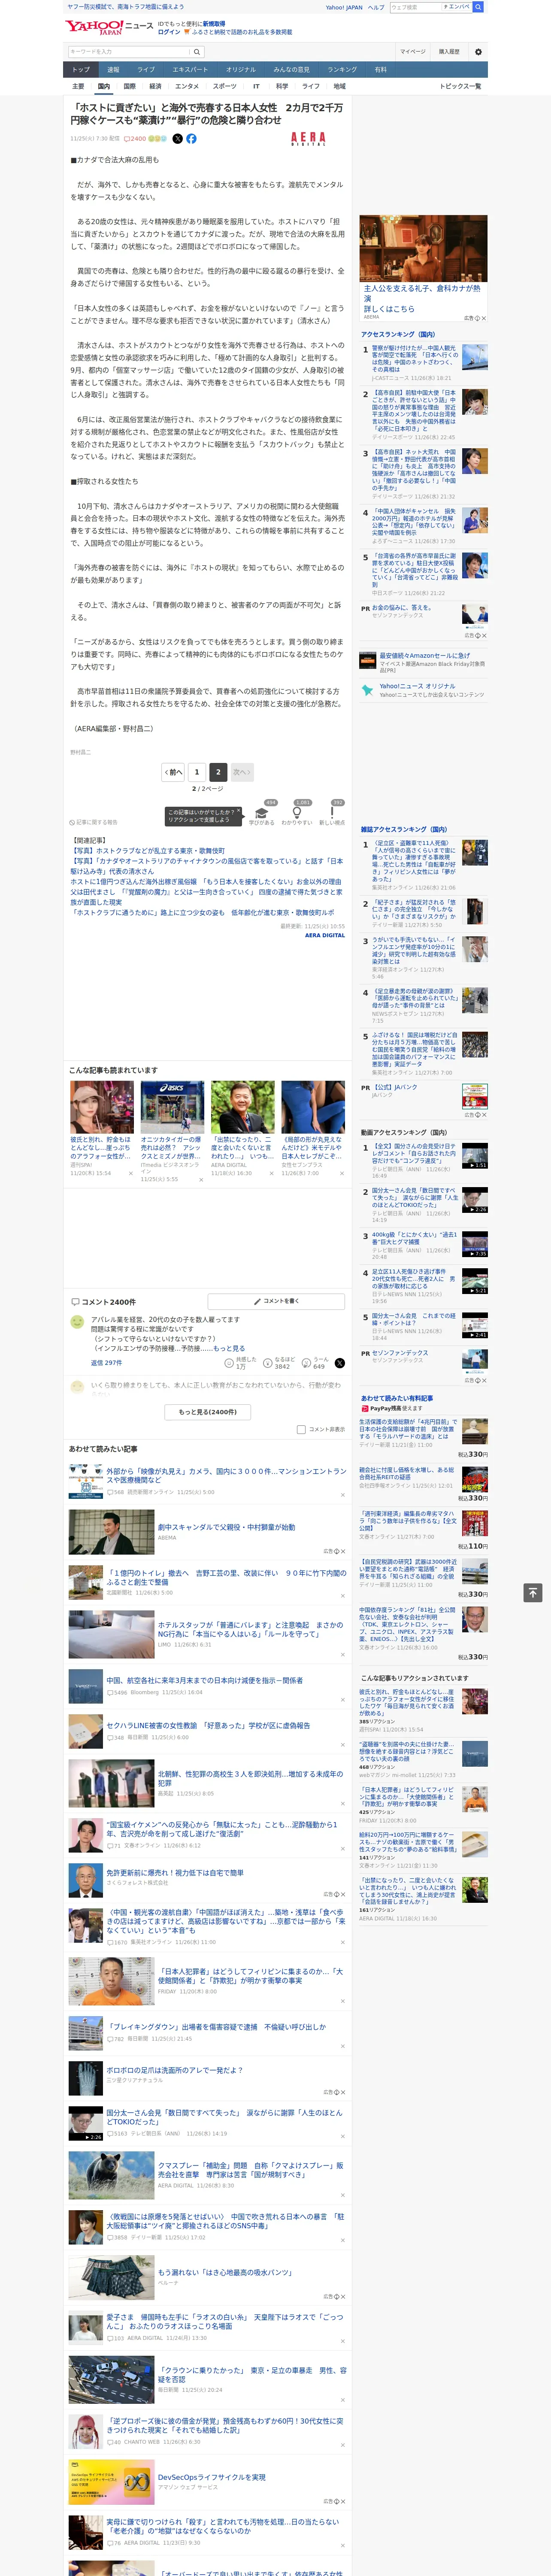
Task: Select the スポーツ category
Action: 225,86
